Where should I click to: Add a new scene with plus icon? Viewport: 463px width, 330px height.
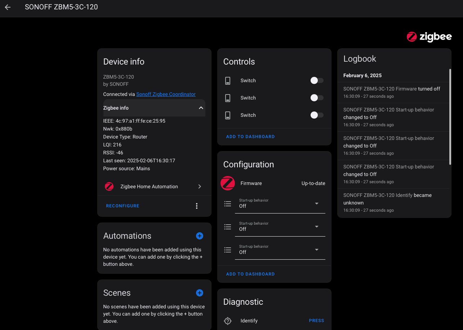[200, 293]
